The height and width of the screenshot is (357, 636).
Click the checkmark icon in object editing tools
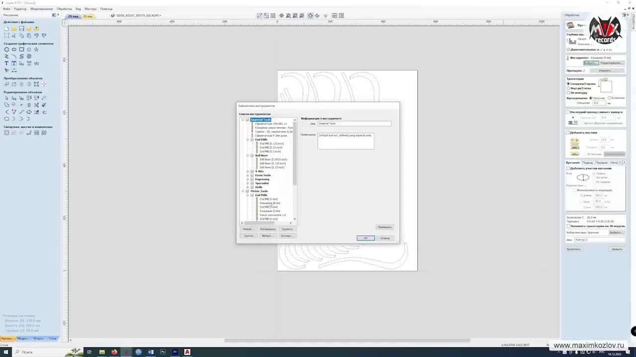[x=44, y=105]
